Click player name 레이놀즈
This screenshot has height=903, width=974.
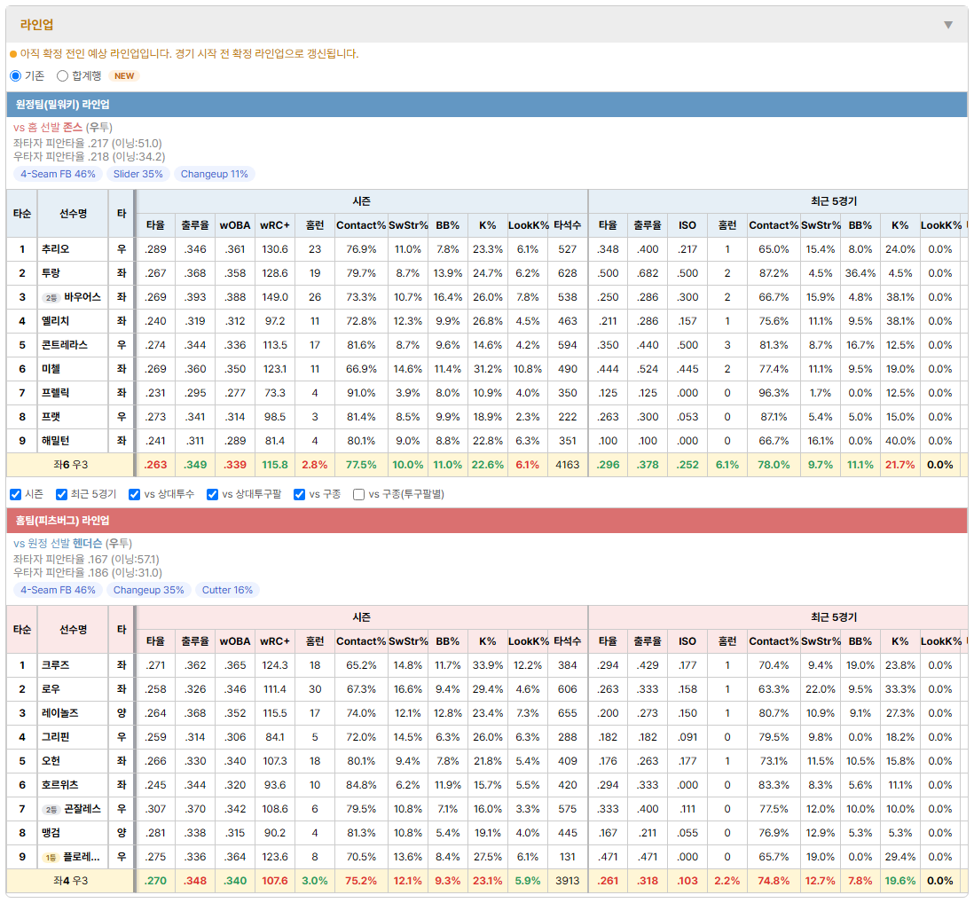tap(60, 713)
